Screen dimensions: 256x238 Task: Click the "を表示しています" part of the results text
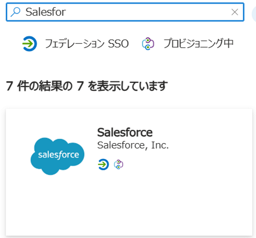(127, 86)
